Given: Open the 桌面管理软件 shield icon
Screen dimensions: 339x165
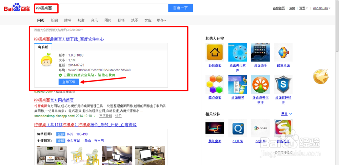Looking at the screenshot, I should (x=283, y=84).
